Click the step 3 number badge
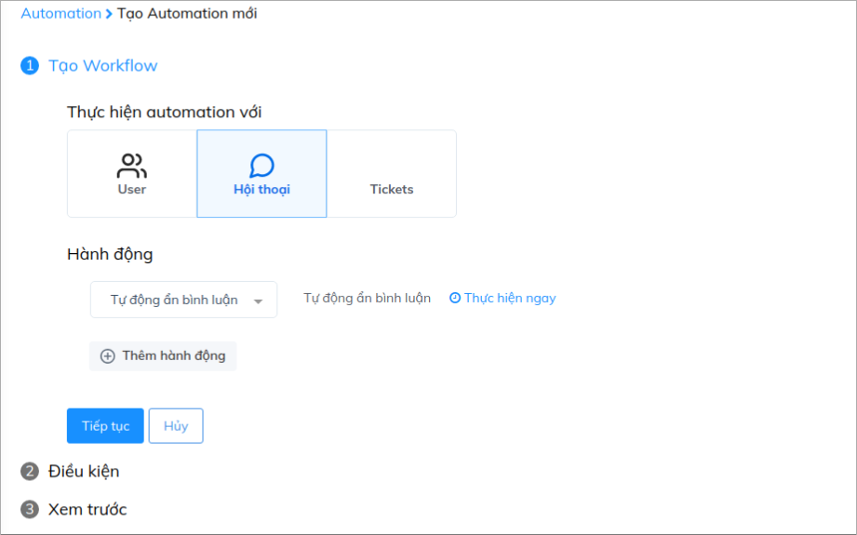The width and height of the screenshot is (857, 535). coord(30,509)
